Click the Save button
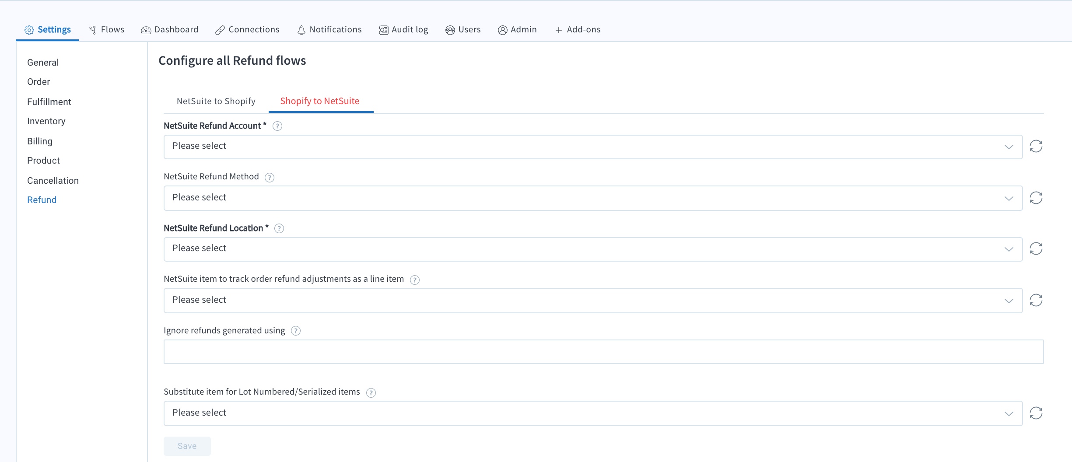The image size is (1072, 462). [x=187, y=446]
